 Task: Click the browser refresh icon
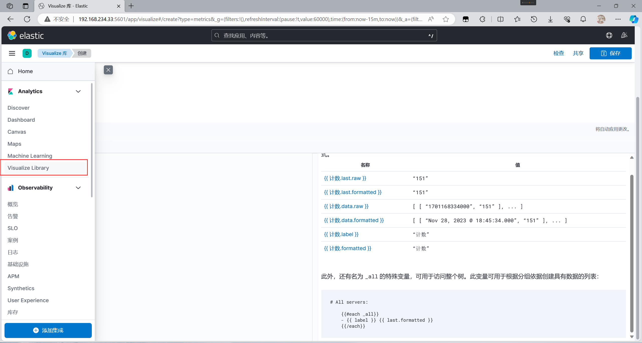point(27,19)
